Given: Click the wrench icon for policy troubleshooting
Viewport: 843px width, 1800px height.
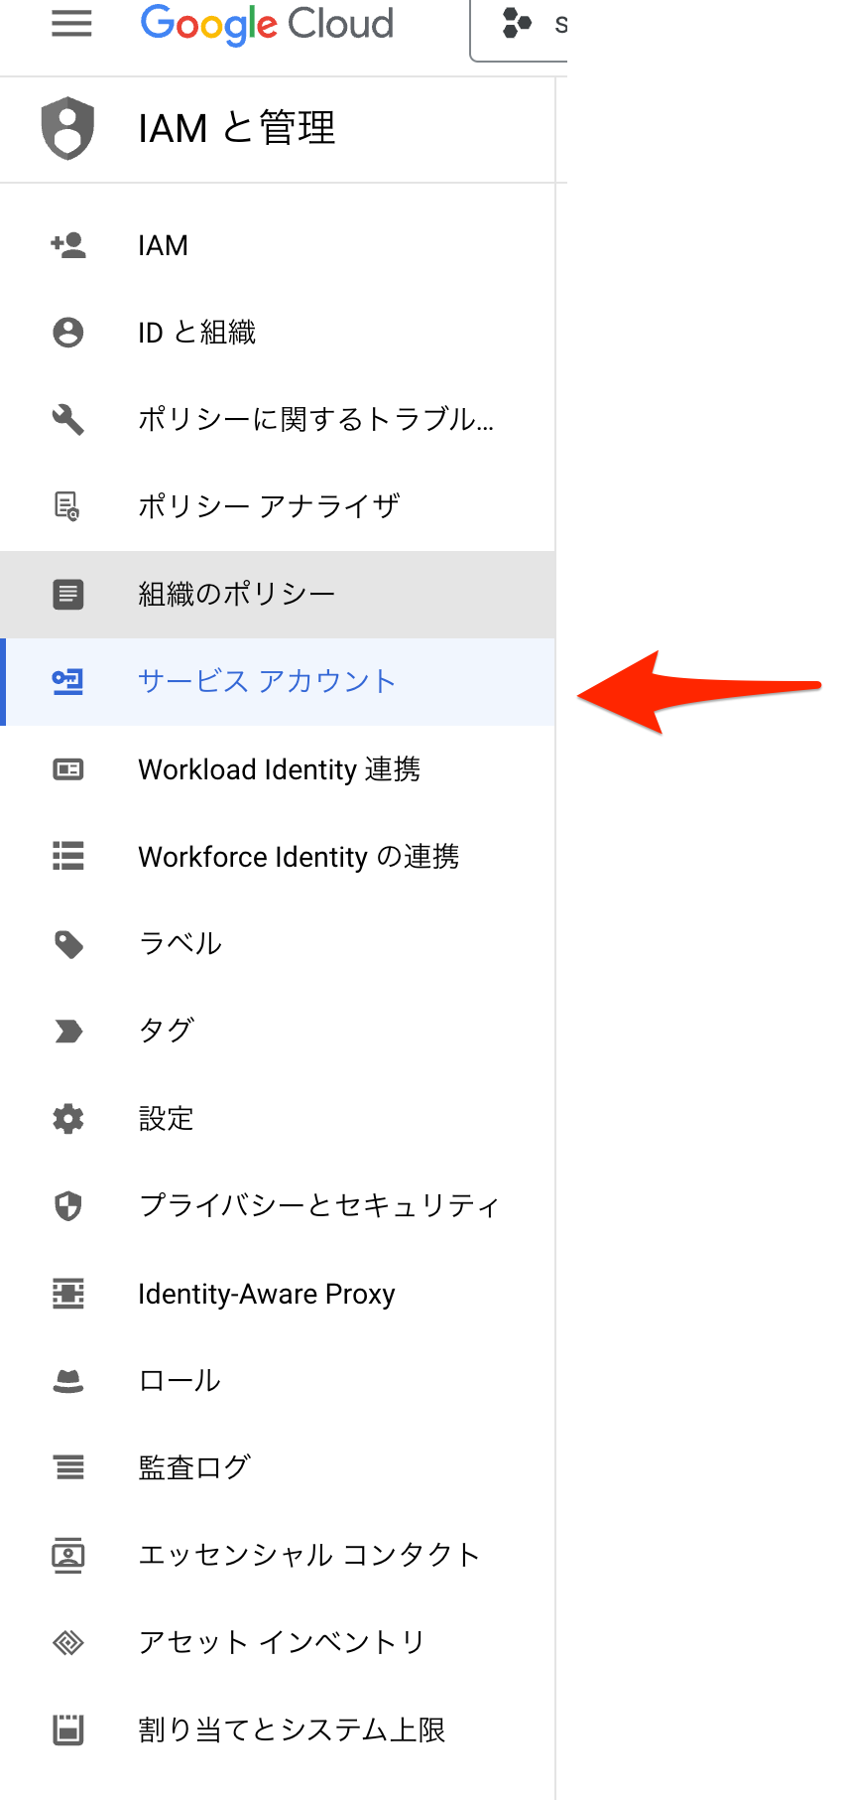Looking at the screenshot, I should [68, 419].
